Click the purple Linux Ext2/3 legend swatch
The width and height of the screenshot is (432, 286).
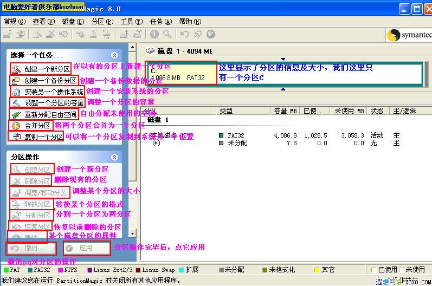pos(89,270)
